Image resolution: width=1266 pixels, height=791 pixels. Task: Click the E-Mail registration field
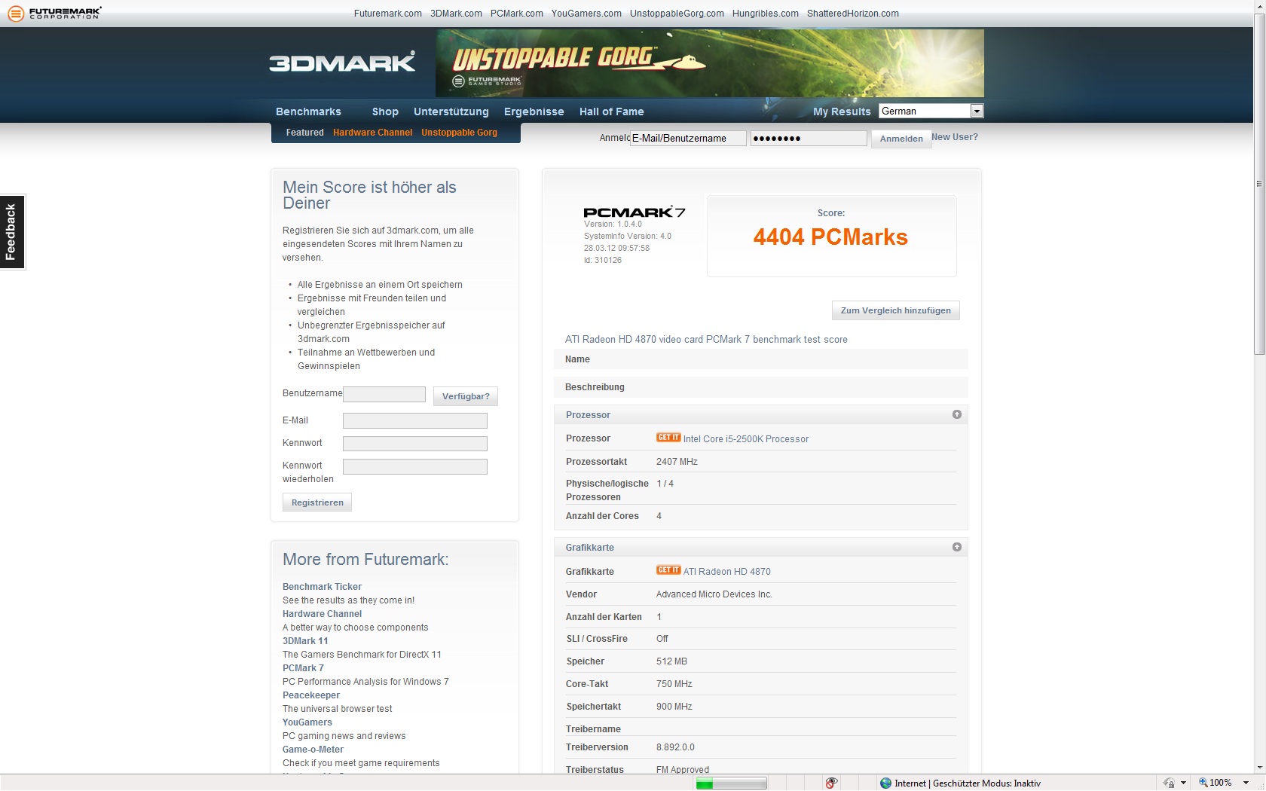(x=415, y=421)
